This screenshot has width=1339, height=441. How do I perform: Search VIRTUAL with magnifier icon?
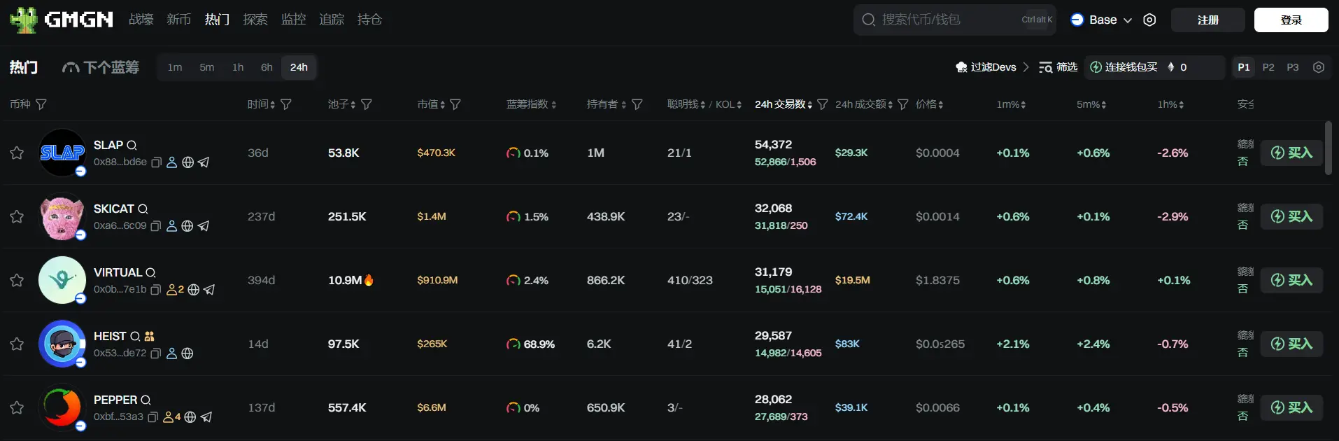coord(150,272)
